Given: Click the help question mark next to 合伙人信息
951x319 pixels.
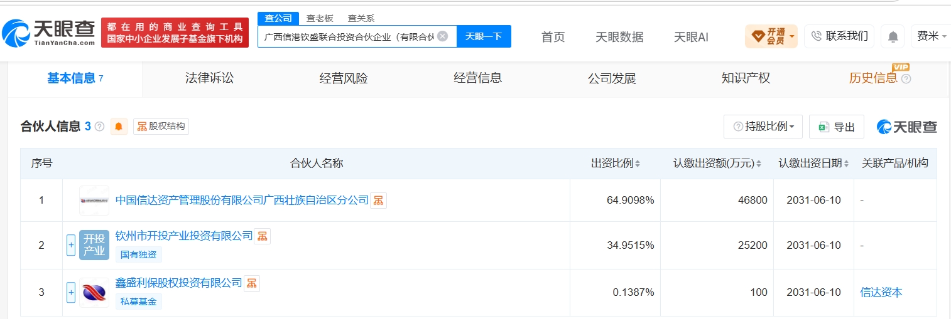Looking at the screenshot, I should (x=99, y=127).
